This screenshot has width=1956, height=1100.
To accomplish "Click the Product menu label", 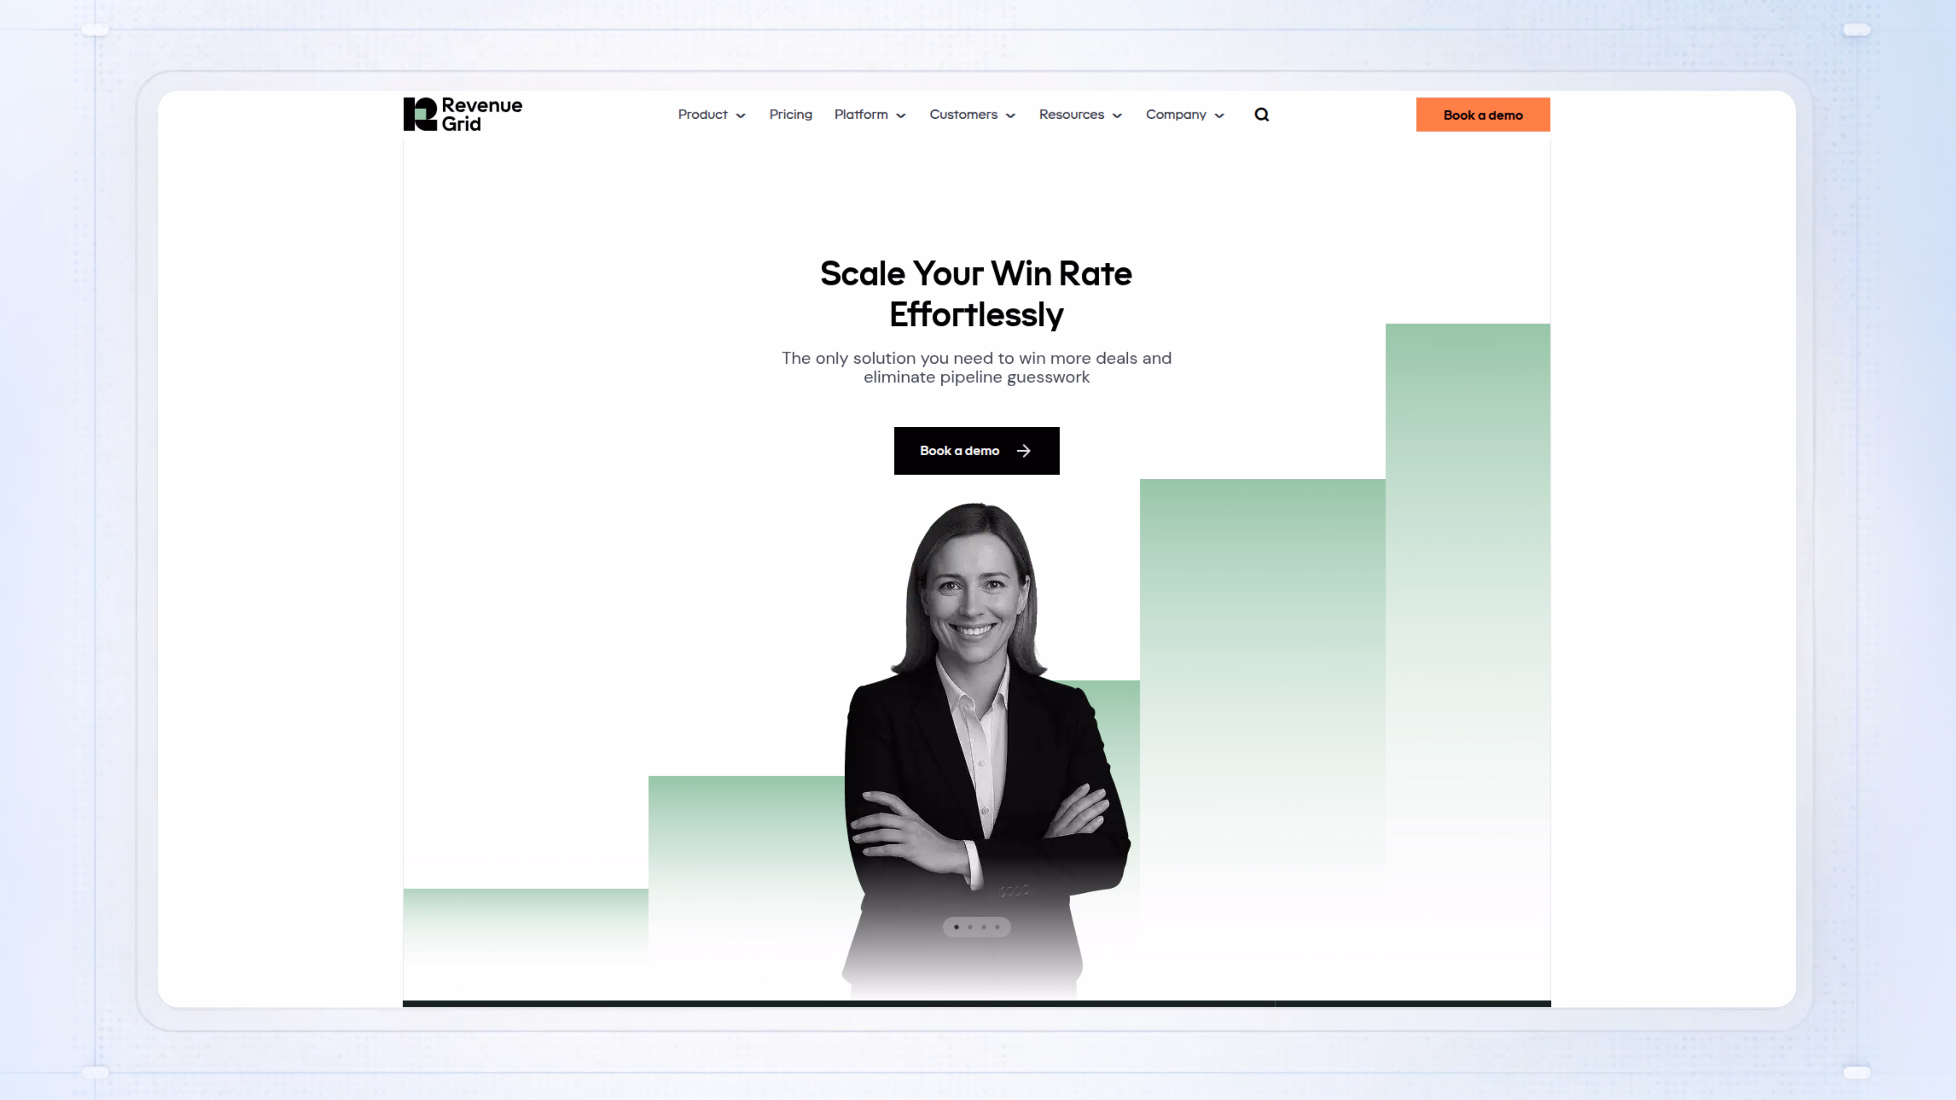I will [x=702, y=115].
